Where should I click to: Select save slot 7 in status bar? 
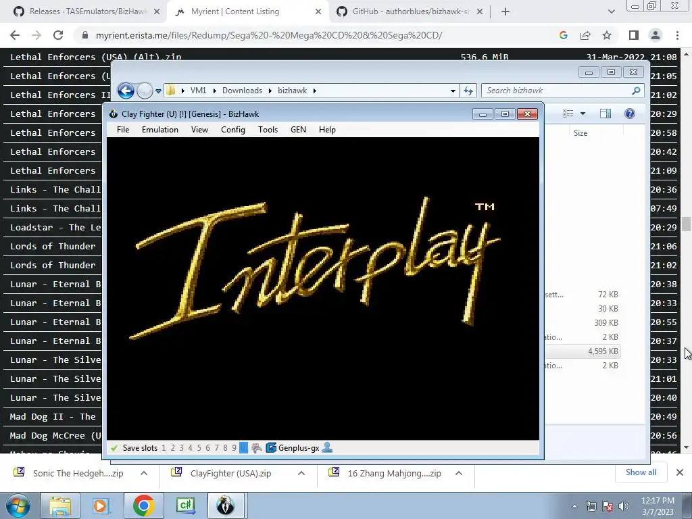216,448
